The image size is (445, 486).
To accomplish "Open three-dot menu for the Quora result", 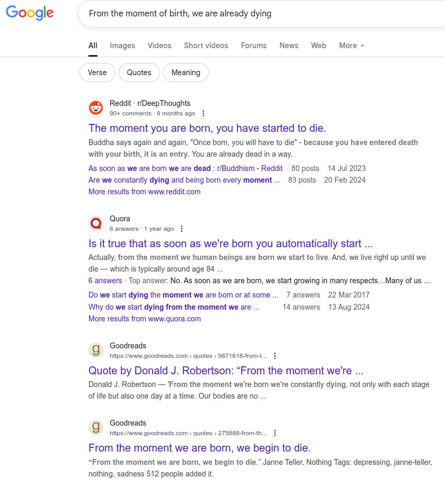I will pos(182,229).
